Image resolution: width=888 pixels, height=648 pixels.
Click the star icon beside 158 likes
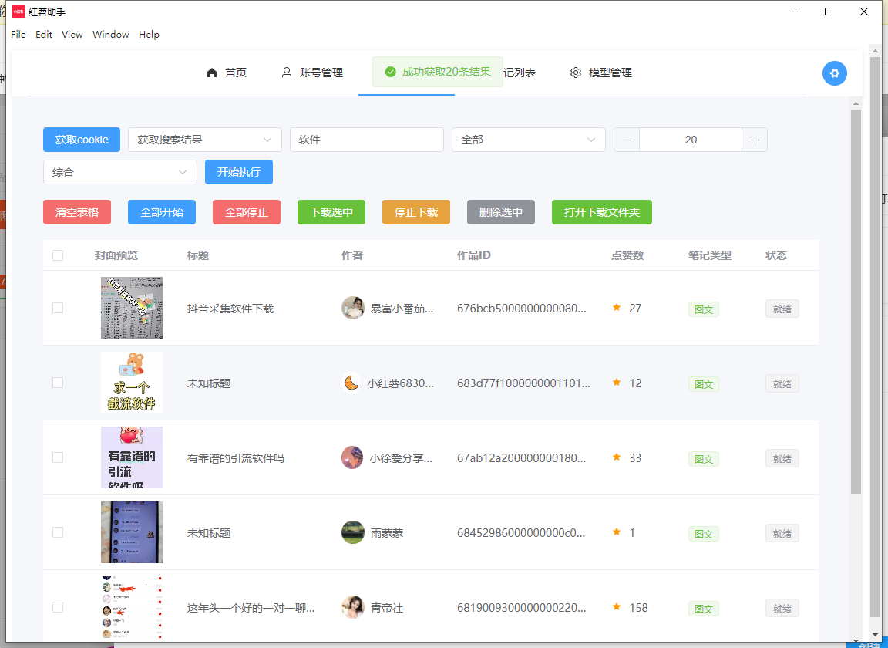pos(617,607)
